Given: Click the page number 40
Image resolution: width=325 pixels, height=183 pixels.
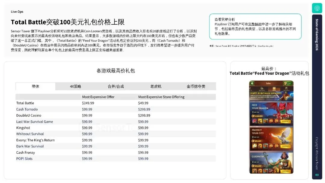Looking at the screenshot, I should [317, 175].
